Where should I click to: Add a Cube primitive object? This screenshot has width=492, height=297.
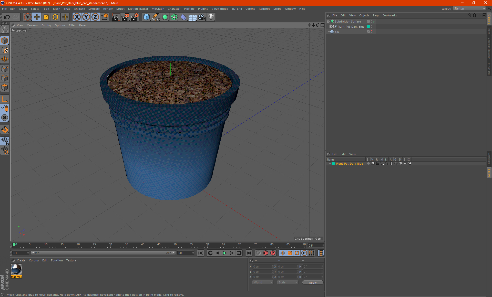146,17
